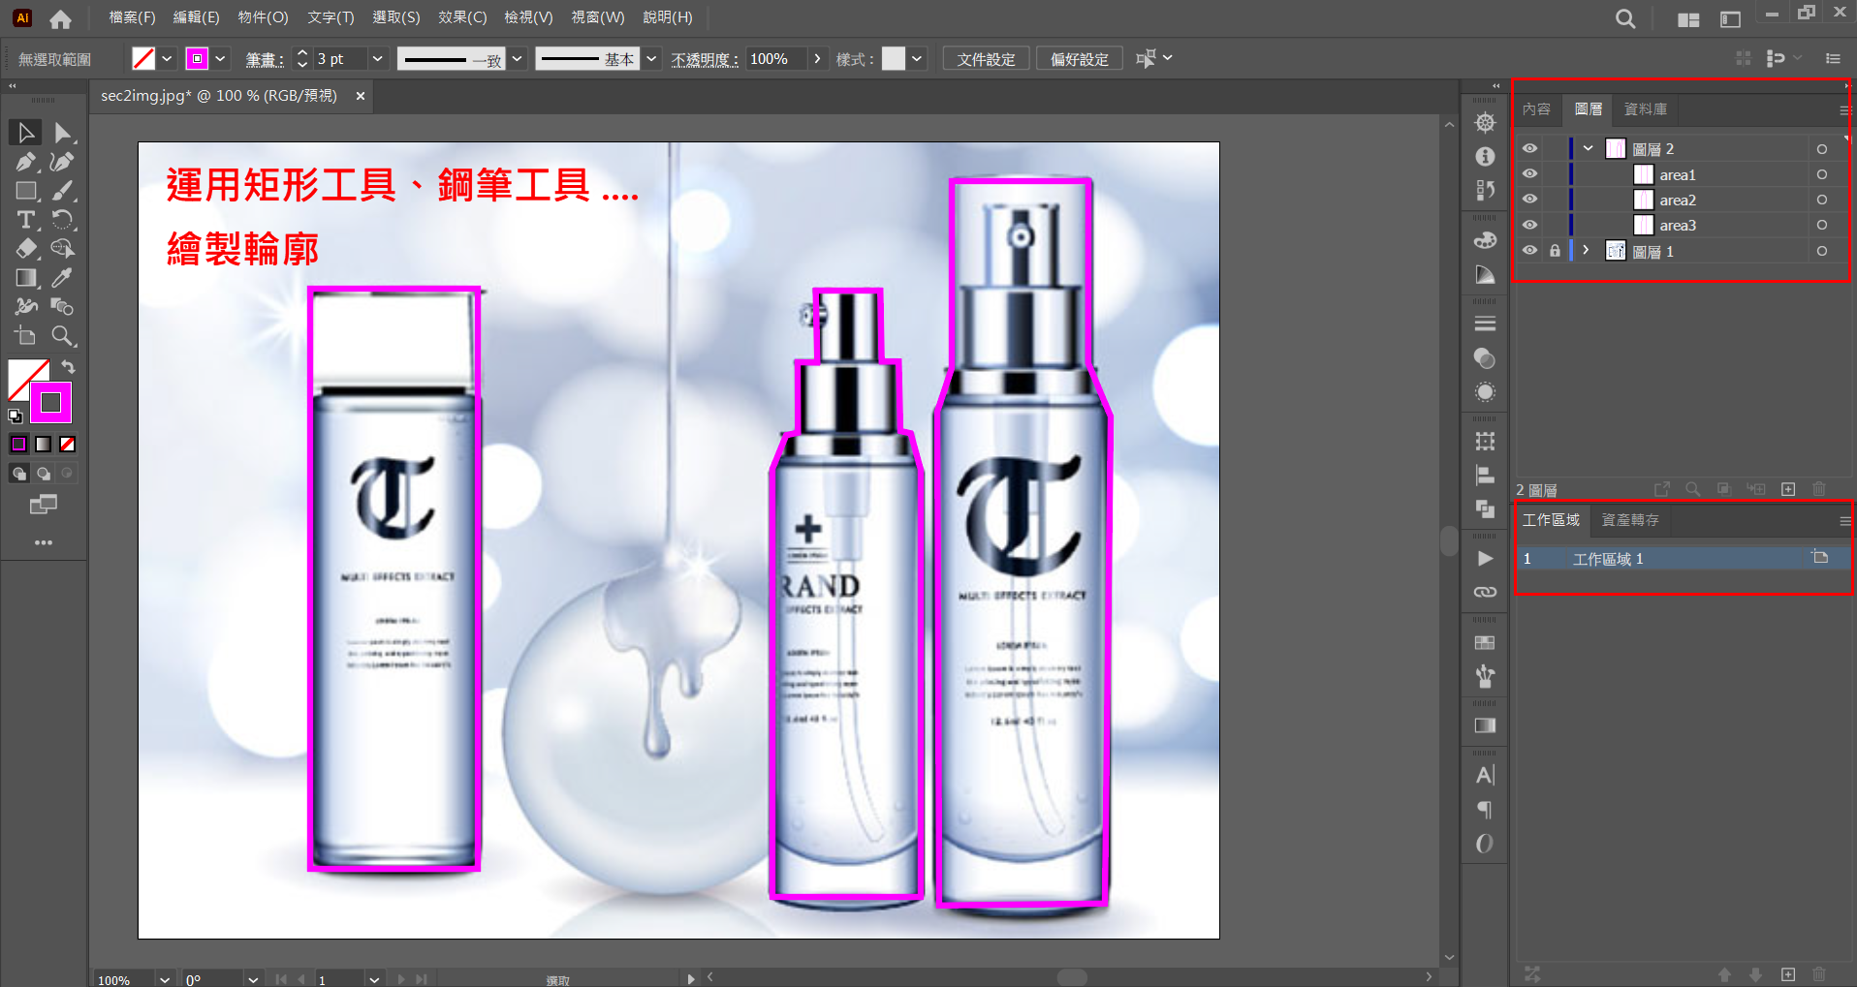Select the Pen tool
Image resolution: width=1857 pixels, height=987 pixels.
[x=25, y=162]
